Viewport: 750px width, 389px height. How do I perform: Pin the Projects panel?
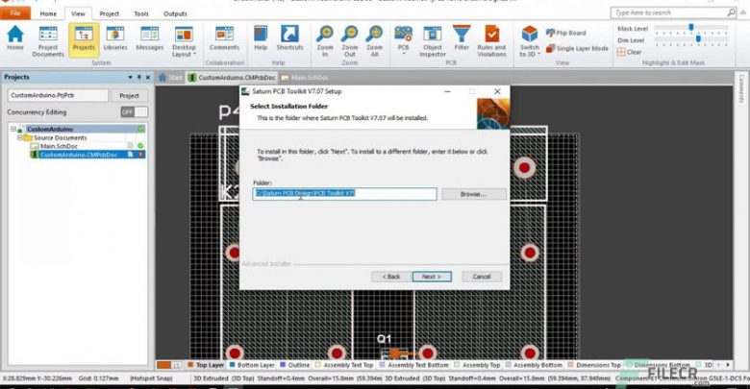(x=139, y=77)
